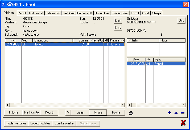Image resolution: width=190 pixels, height=130 pixels.
Task: Click the Siirrä button
Action: pos(118,28)
